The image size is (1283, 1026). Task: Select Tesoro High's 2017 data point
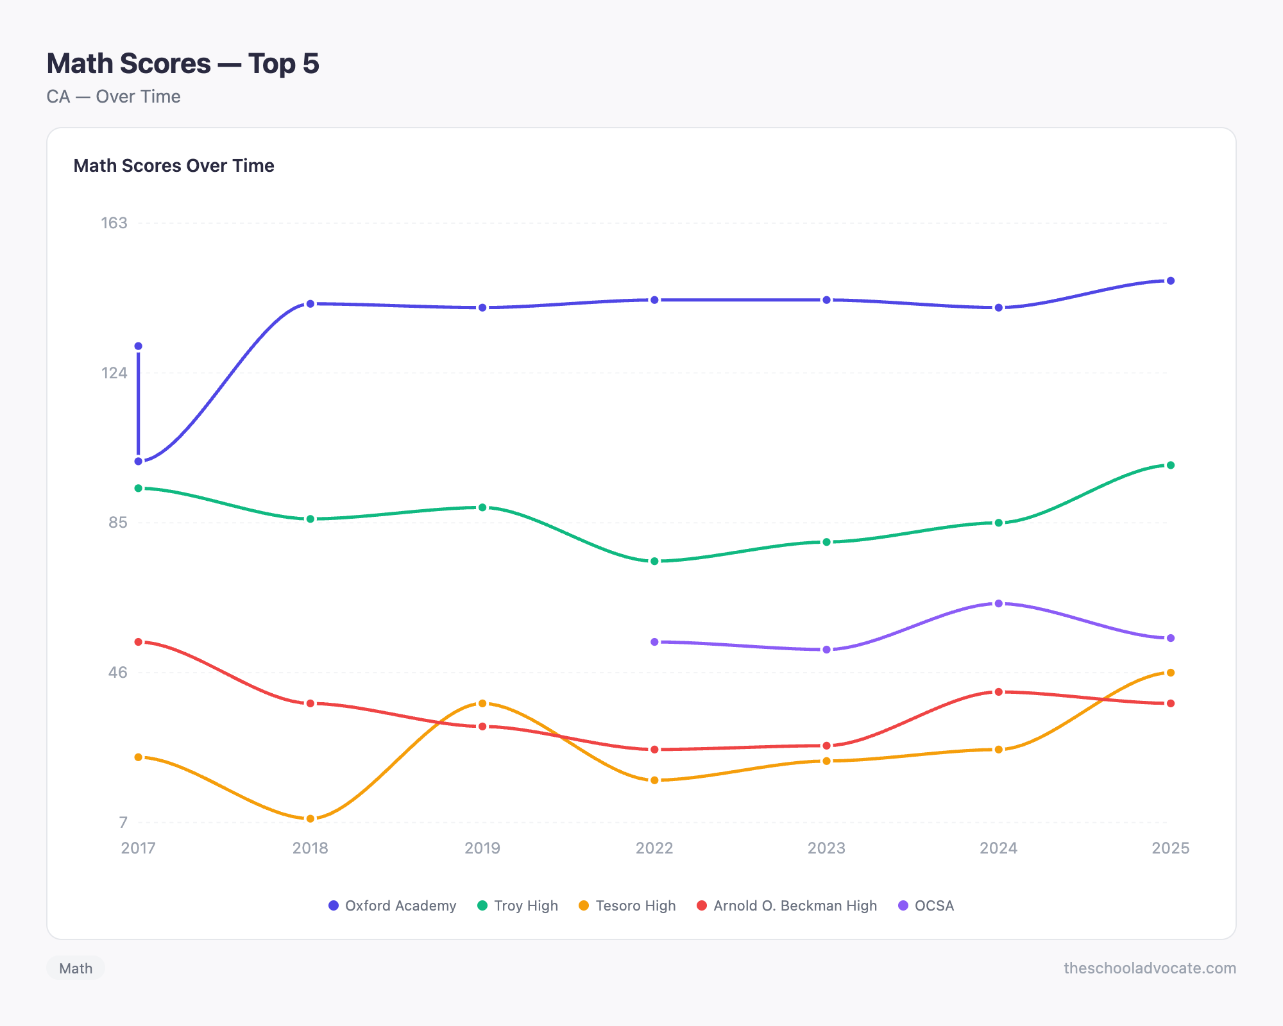click(139, 757)
